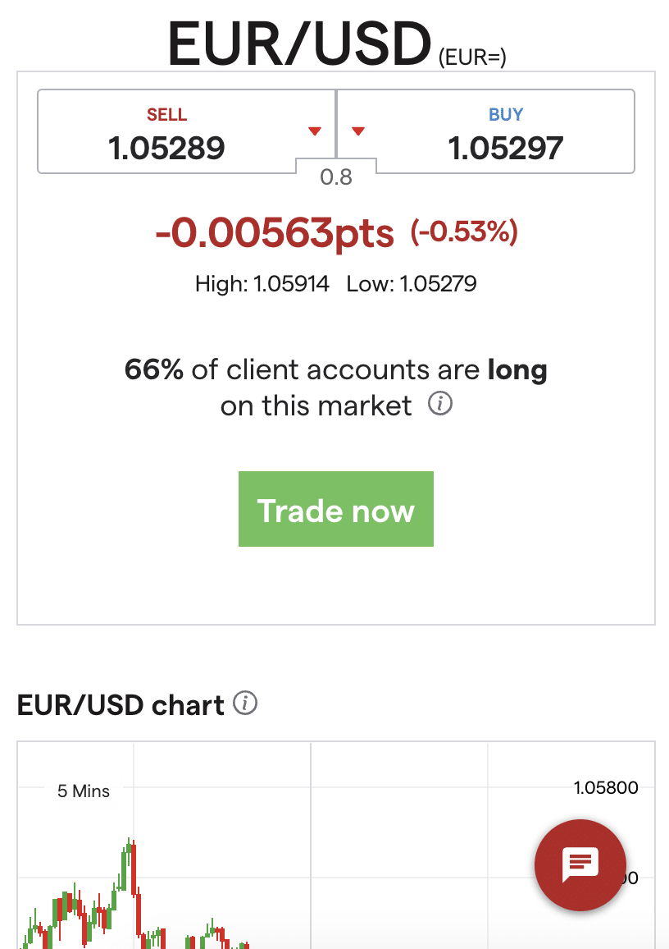Click the red down arrow in BUY box
669x949 pixels.
tap(357, 131)
